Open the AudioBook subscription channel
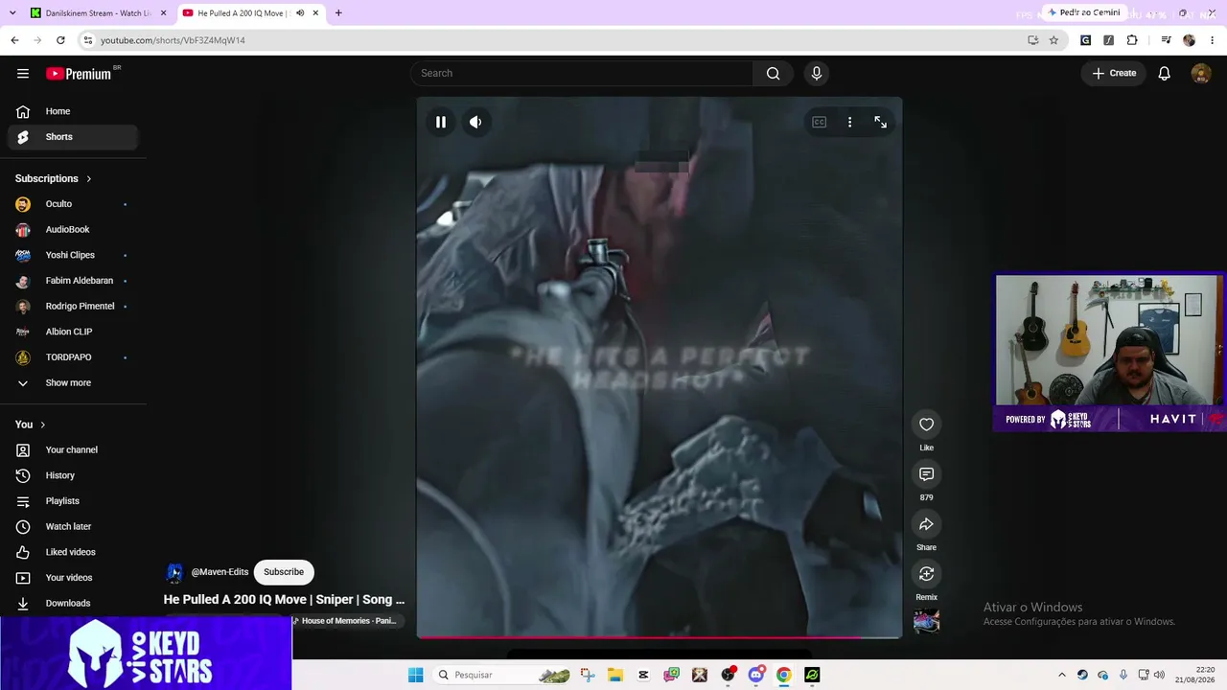 (73, 230)
